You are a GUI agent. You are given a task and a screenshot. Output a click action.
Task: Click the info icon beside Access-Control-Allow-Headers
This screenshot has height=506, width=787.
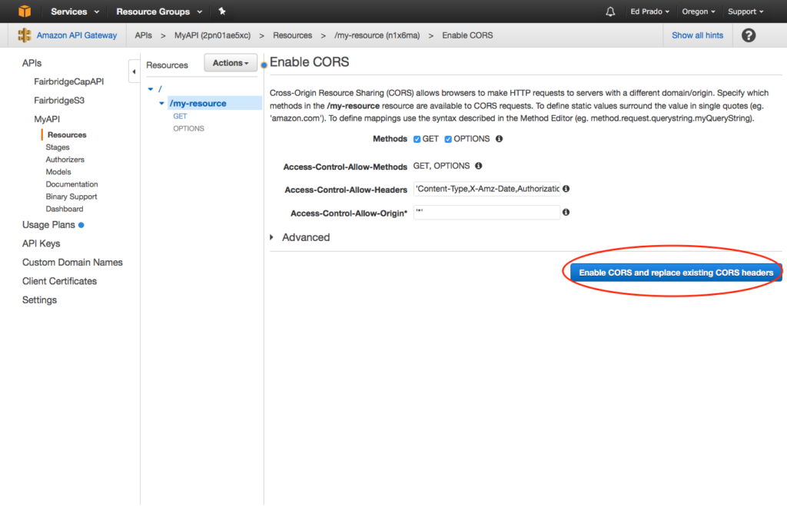point(566,188)
